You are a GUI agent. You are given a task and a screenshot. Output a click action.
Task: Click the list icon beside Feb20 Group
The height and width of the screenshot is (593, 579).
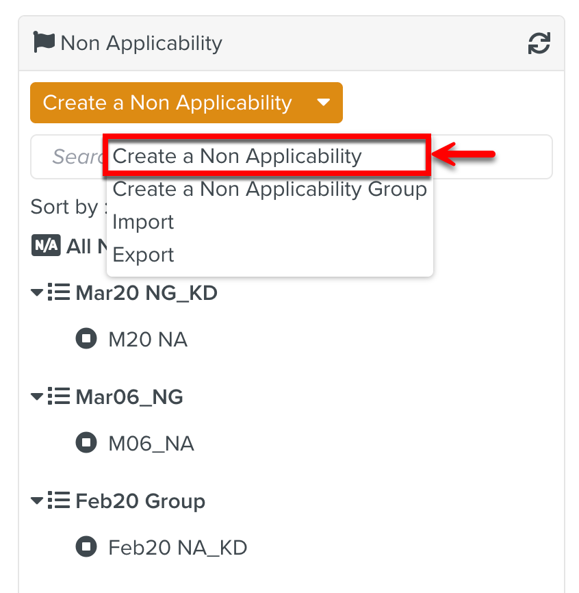click(60, 501)
